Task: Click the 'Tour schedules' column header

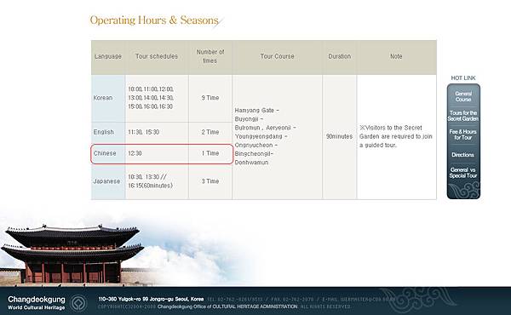Action: [157, 56]
